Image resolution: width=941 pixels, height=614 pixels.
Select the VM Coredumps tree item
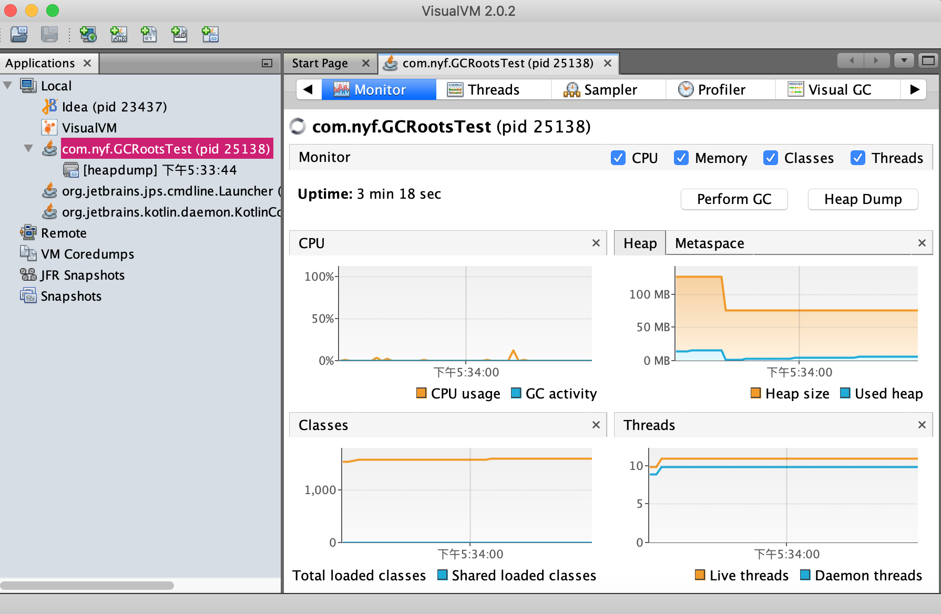(87, 254)
